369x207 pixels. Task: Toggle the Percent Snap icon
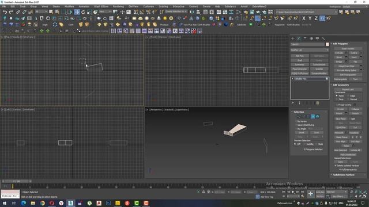click(148, 12)
